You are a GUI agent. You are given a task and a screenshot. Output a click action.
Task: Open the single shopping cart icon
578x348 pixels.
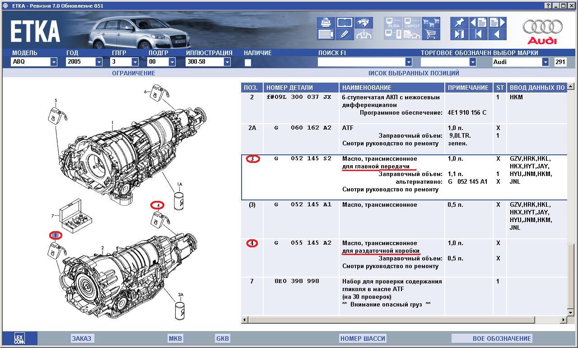pyautogui.click(x=431, y=34)
